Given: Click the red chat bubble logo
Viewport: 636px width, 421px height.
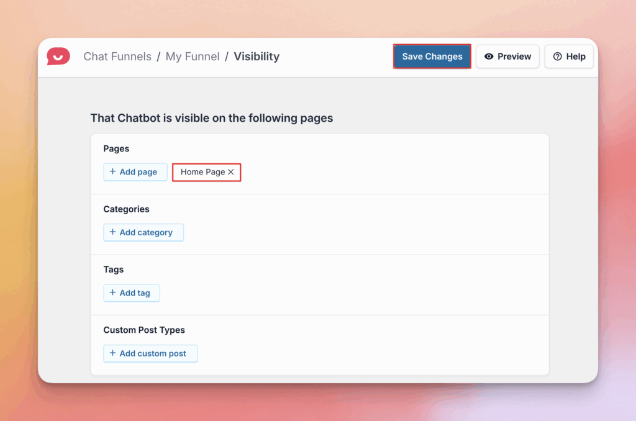Looking at the screenshot, I should 58,57.
